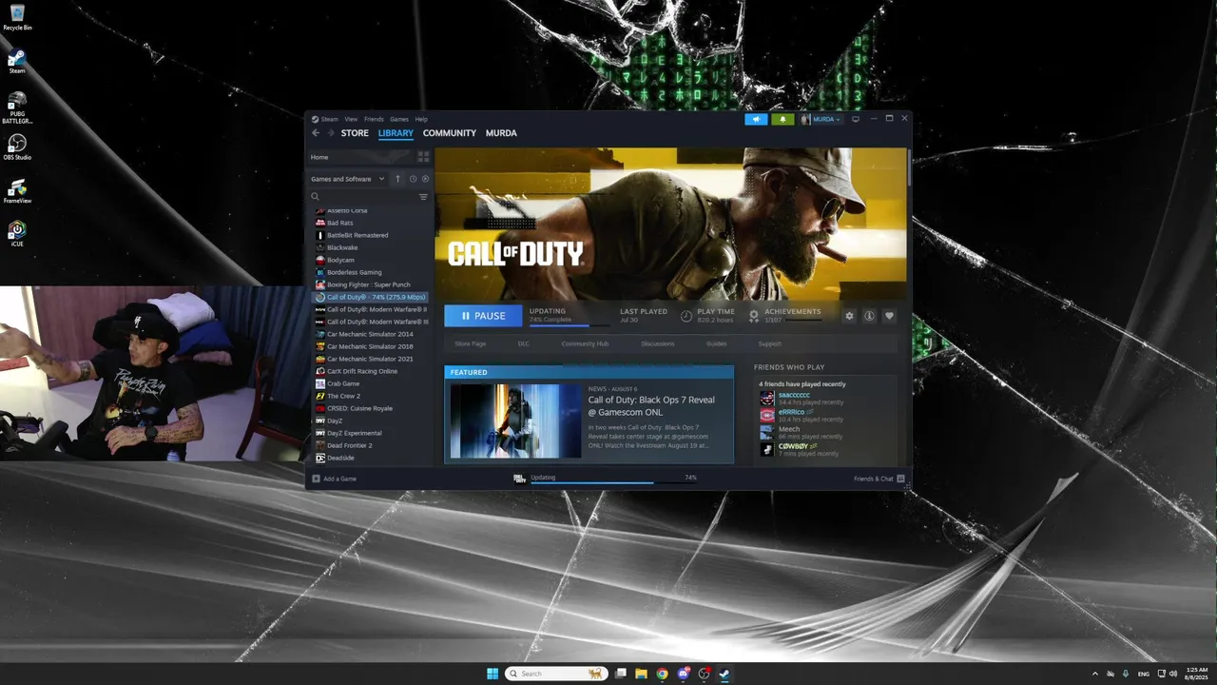Open the game settings gear icon
Viewport: 1217px width, 685px height.
[849, 316]
